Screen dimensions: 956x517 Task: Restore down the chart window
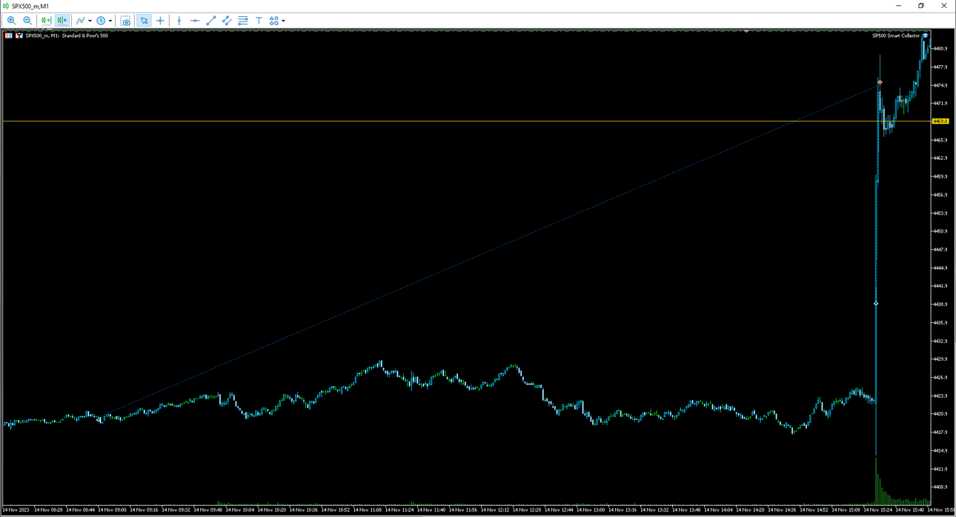921,6
